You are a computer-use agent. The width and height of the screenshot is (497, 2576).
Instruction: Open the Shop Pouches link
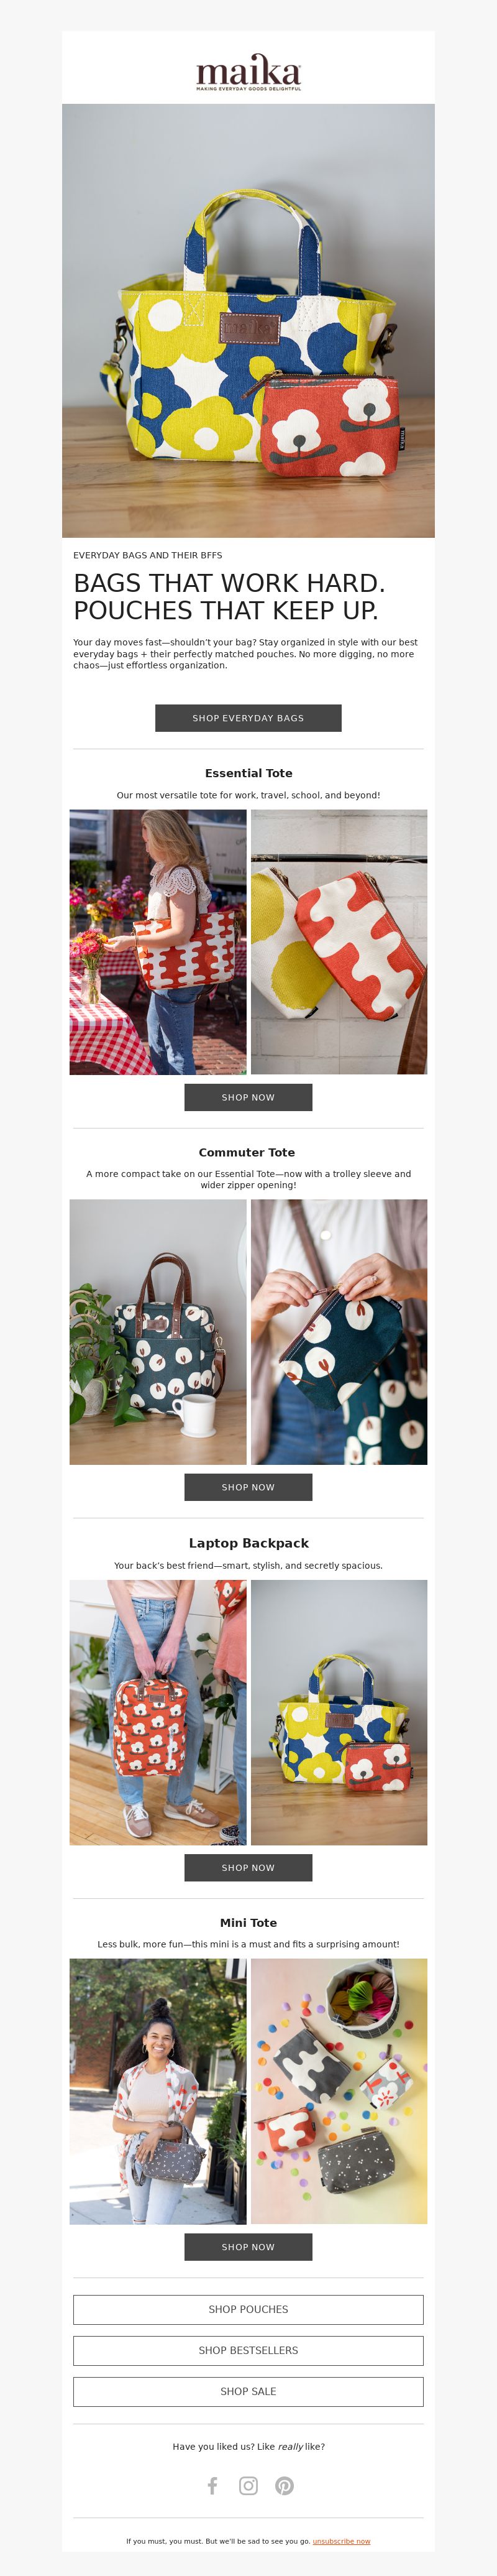pos(248,2309)
